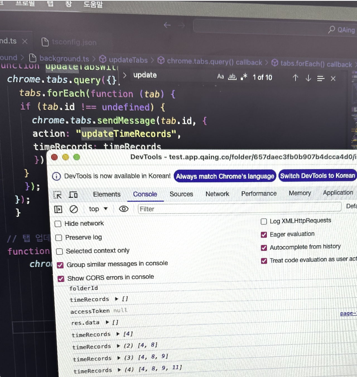
Task: Toggle Find in Selection icon
Action: [321, 79]
